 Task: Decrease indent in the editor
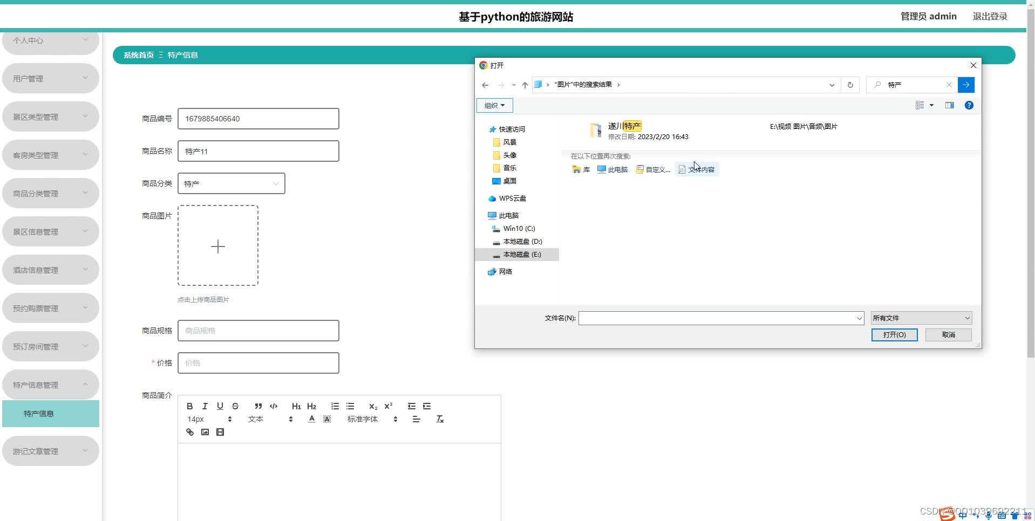412,406
